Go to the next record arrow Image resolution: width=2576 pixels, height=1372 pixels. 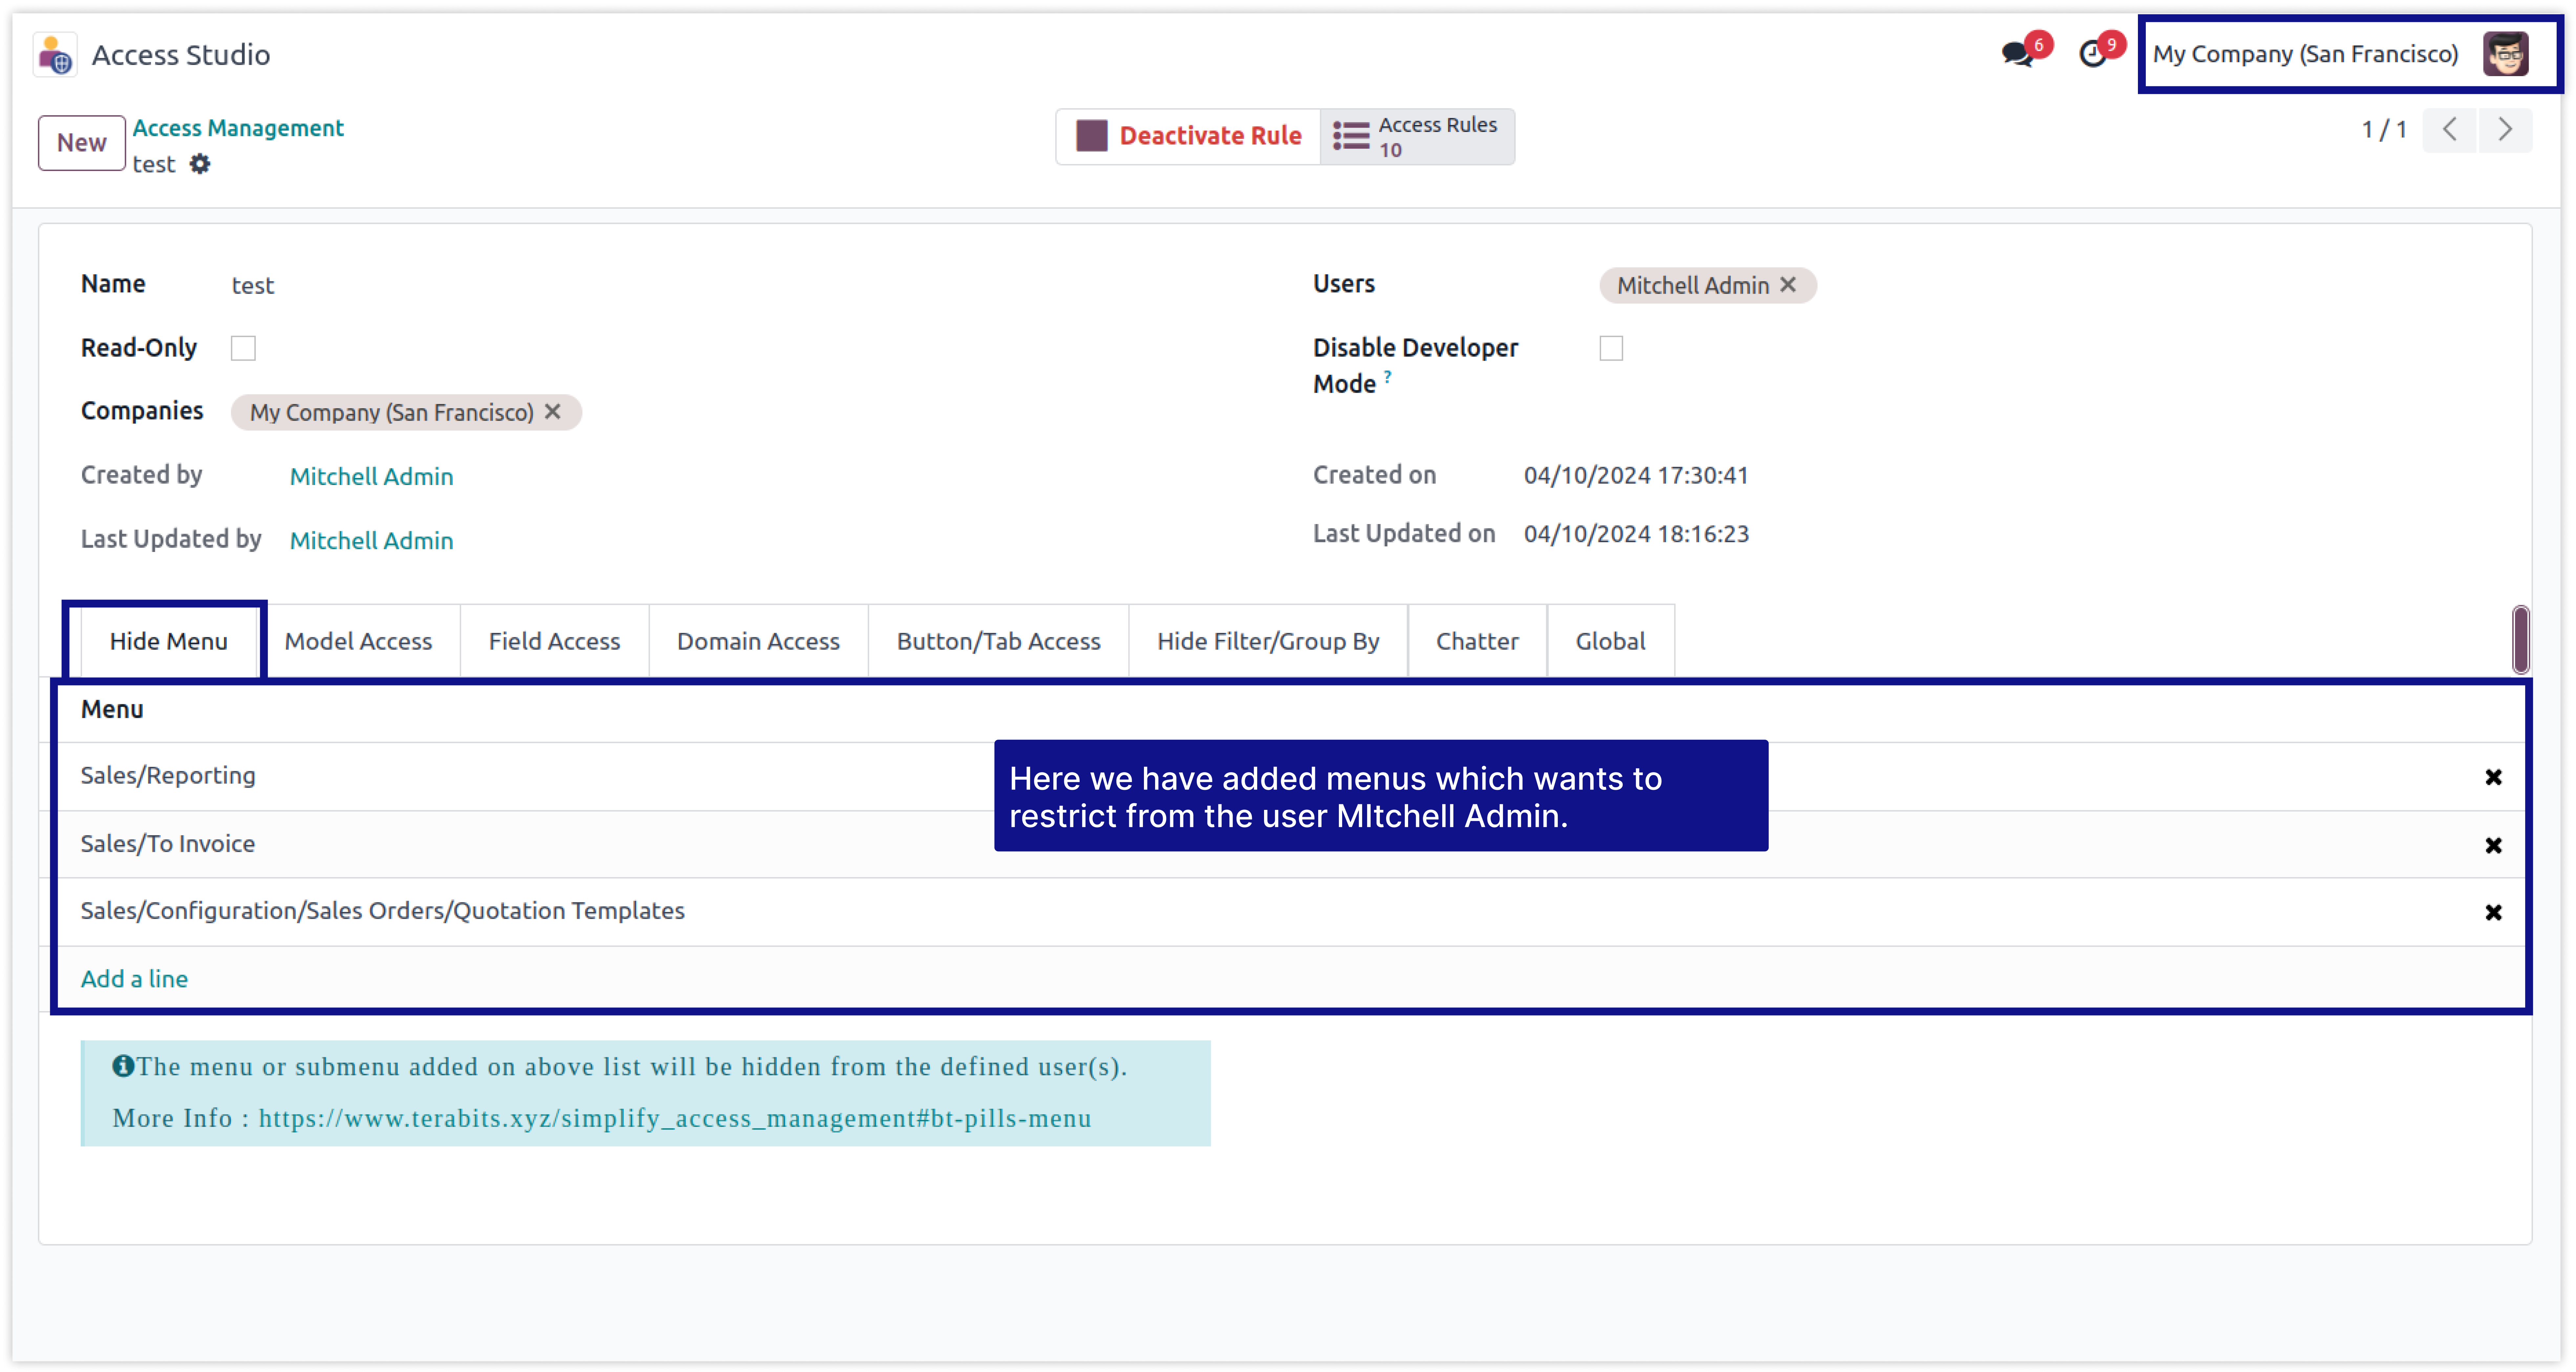[x=2505, y=130]
